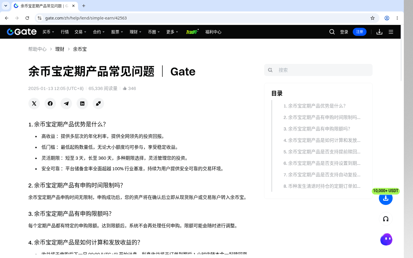Open the 行情 menu item
Viewport: 413px width, 258px height.
point(65,32)
